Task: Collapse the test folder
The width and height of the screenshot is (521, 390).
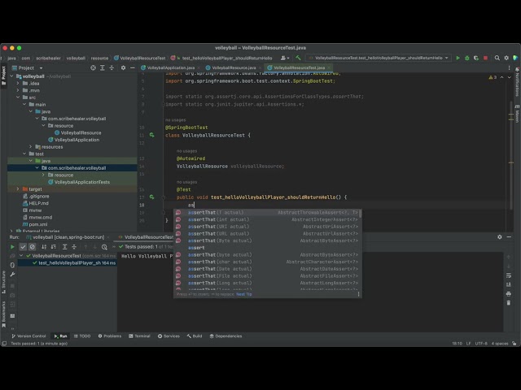Action: [24, 154]
